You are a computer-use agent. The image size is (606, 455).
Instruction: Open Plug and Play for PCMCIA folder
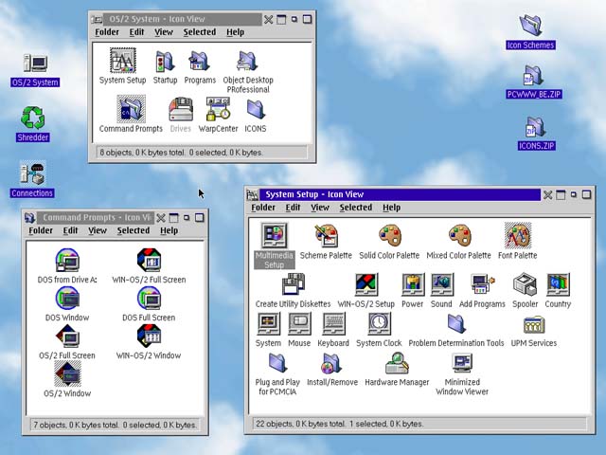point(277,363)
